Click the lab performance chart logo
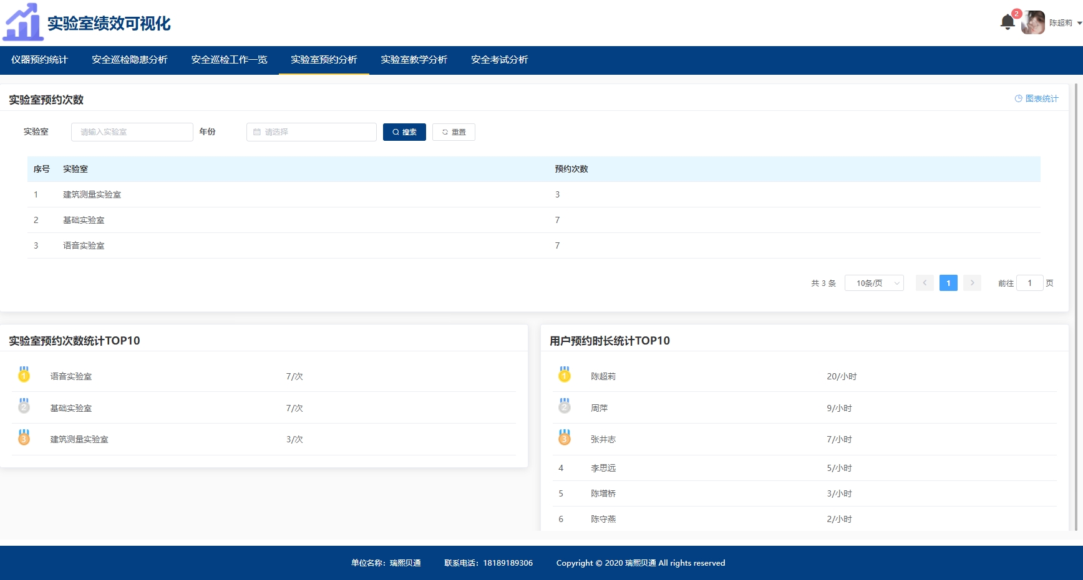This screenshot has width=1083, height=580. [x=24, y=22]
